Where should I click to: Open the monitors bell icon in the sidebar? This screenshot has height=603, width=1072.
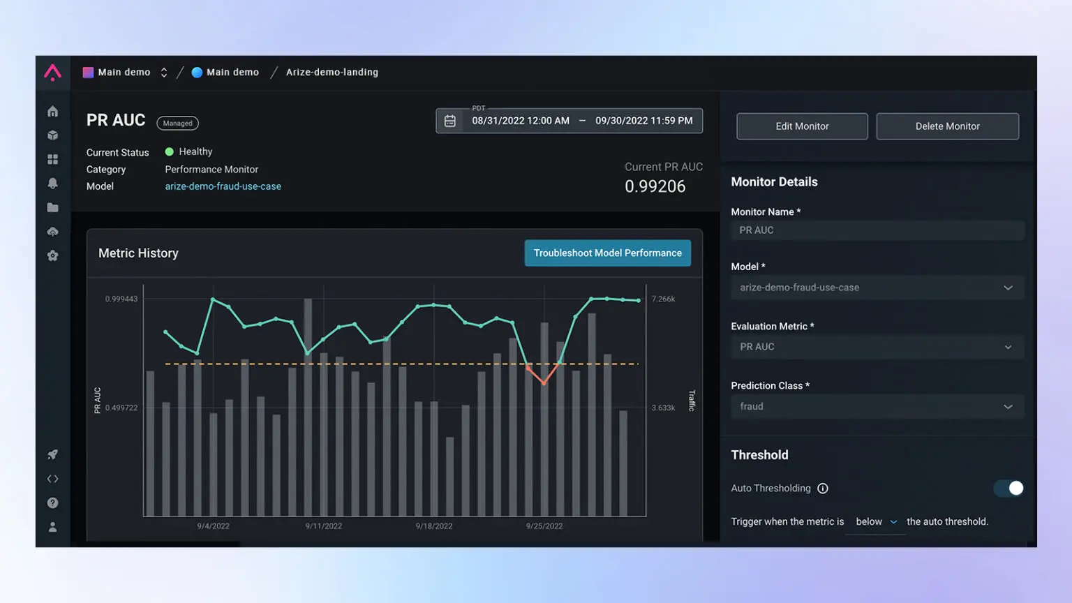(x=52, y=184)
